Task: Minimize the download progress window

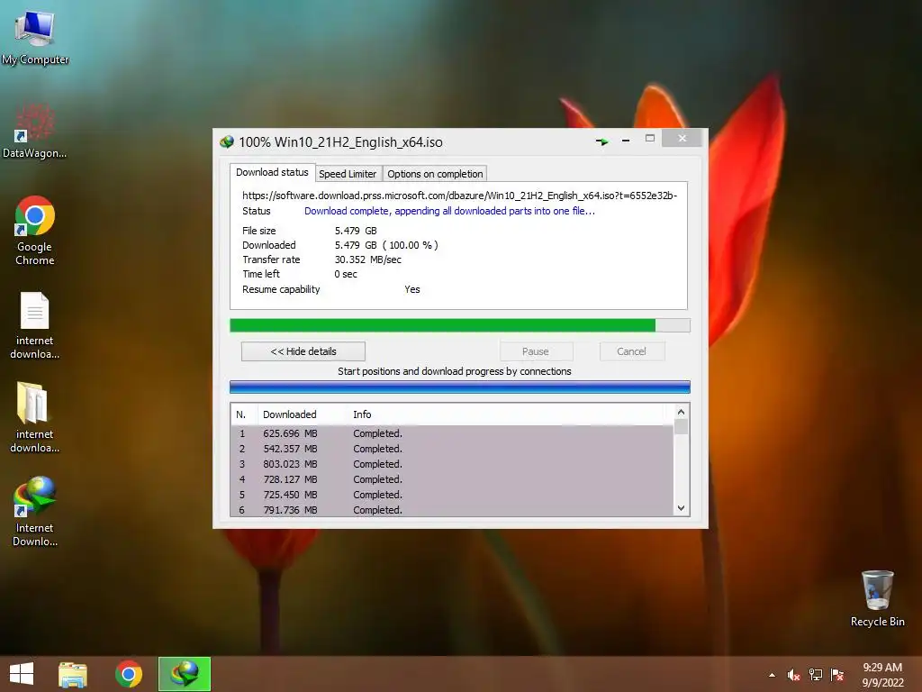Action: pyautogui.click(x=626, y=140)
